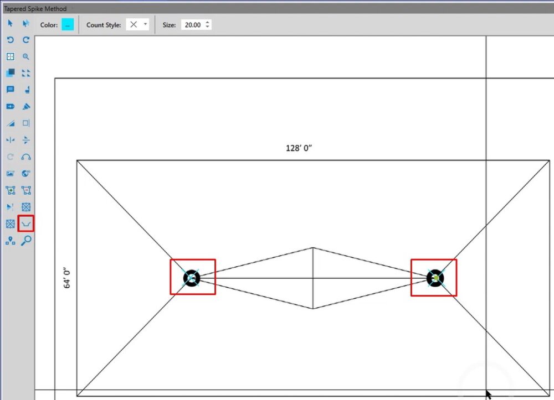Open the comment annotation tool

click(10, 90)
